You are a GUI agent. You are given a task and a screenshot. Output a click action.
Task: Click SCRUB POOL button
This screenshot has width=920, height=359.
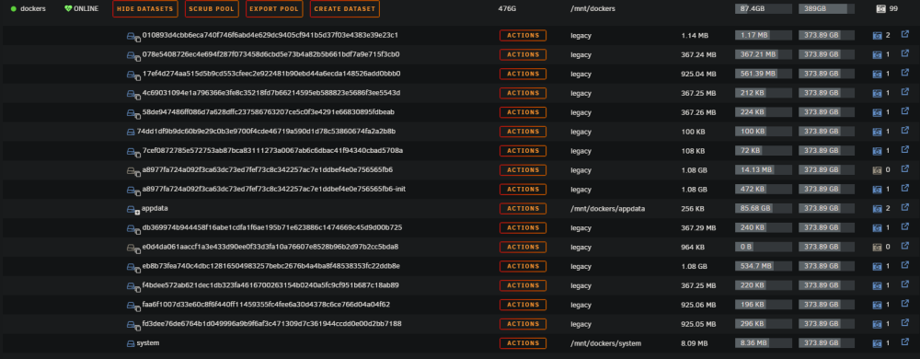[x=212, y=9]
